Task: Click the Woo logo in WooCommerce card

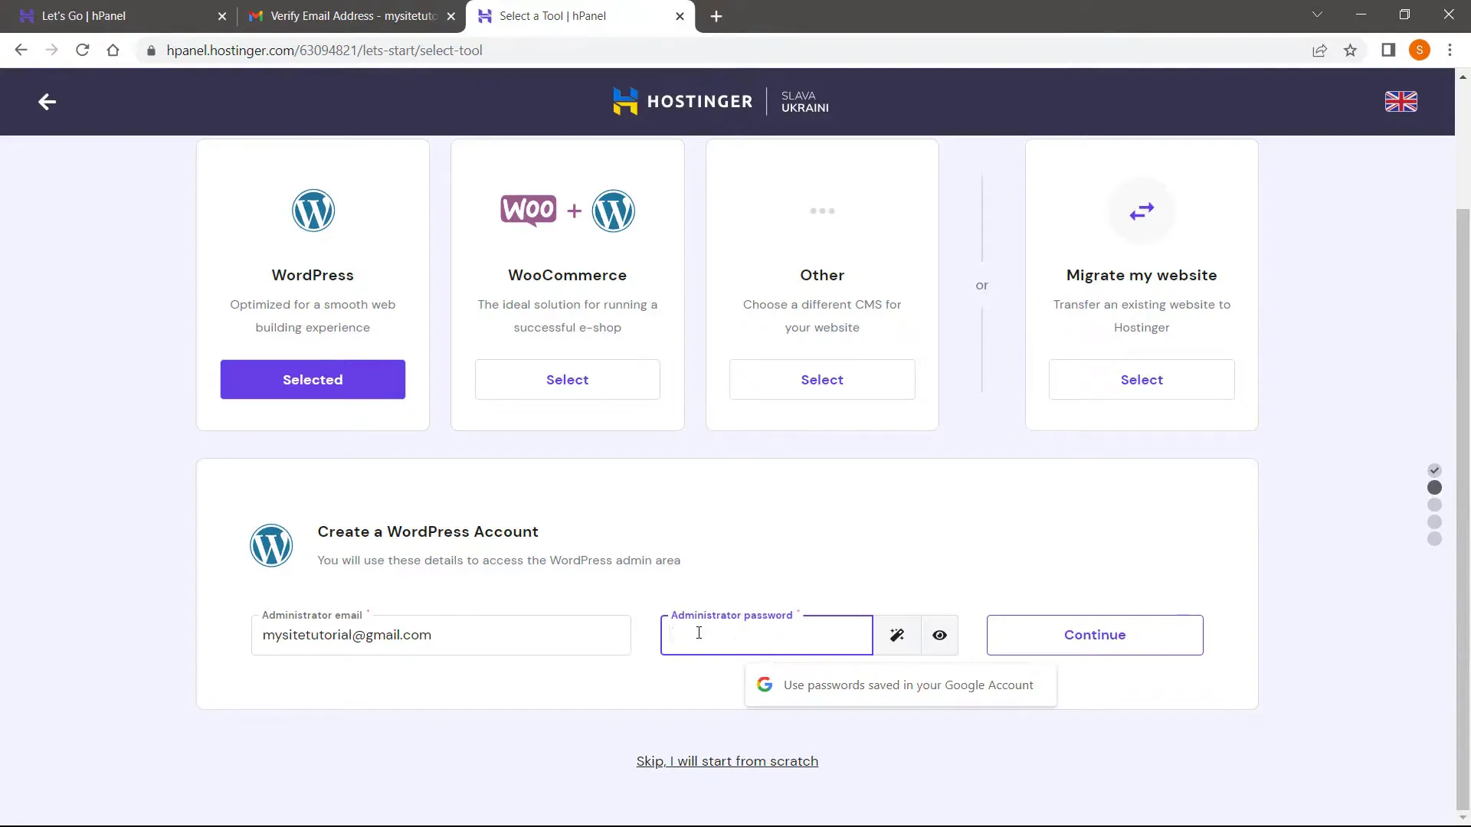Action: (x=529, y=211)
